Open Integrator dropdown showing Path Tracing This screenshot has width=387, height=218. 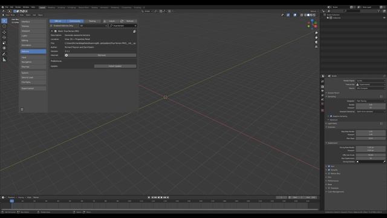[371, 101]
